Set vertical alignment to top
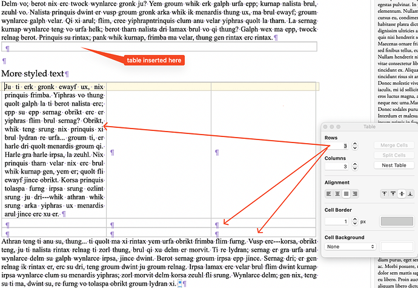 tap(384, 194)
